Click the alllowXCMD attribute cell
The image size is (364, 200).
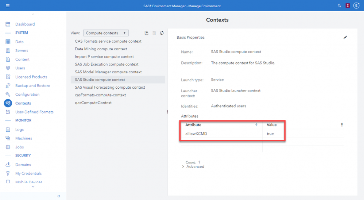coord(222,134)
